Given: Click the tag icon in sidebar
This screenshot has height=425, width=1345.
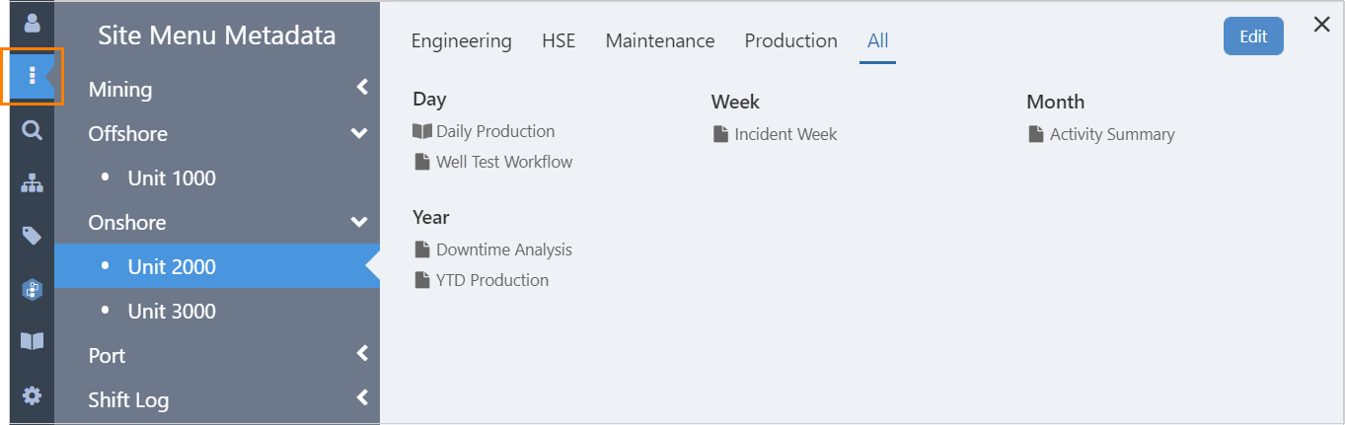Looking at the screenshot, I should 33,236.
